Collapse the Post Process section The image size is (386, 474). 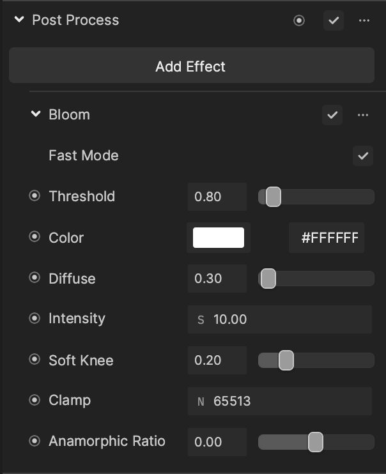(x=19, y=20)
